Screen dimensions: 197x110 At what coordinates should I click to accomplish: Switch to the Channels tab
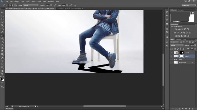(178, 39)
